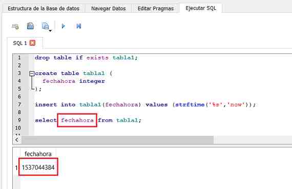Open the SQL tab toolbar icon
The image size is (292, 189).
15,26
